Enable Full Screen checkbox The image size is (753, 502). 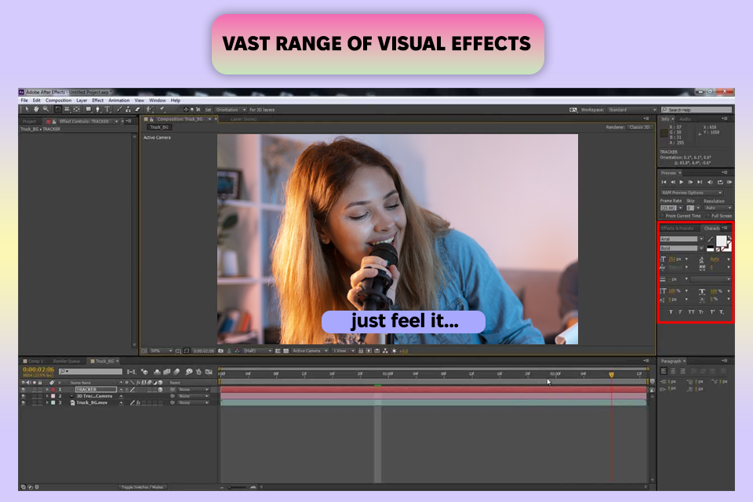point(708,216)
